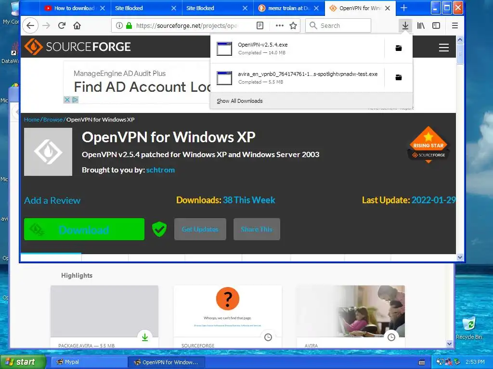Image resolution: width=493 pixels, height=369 pixels.
Task: Open containing folder for OpenVPN-v2.5.4.exe
Action: tap(398, 48)
